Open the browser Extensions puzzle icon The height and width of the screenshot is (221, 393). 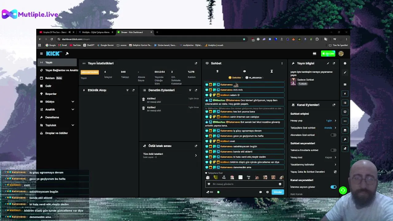coord(317,39)
